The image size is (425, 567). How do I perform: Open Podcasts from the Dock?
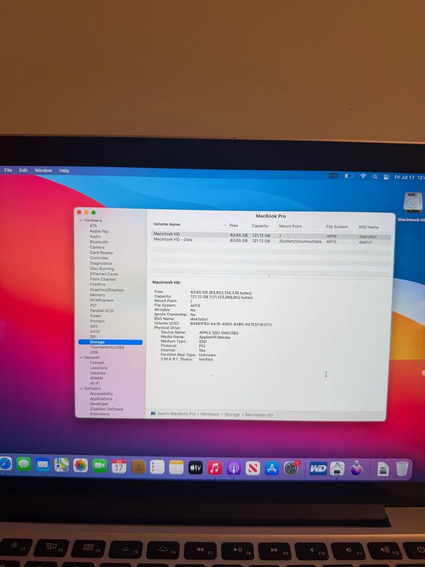[234, 468]
